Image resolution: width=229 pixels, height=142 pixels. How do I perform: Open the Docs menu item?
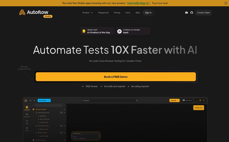(128, 13)
